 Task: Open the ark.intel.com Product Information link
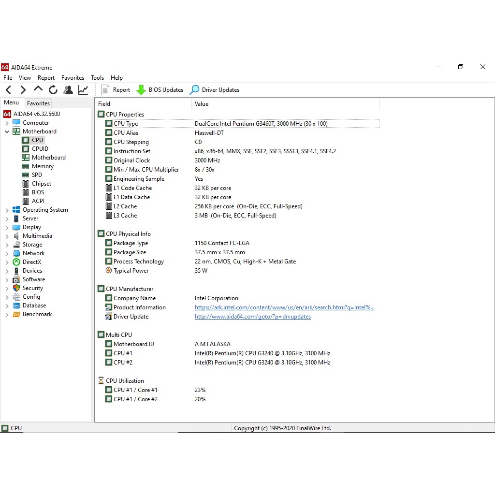[284, 307]
